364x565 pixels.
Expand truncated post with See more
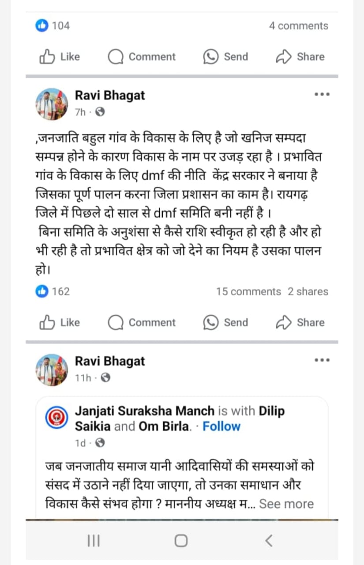286,504
